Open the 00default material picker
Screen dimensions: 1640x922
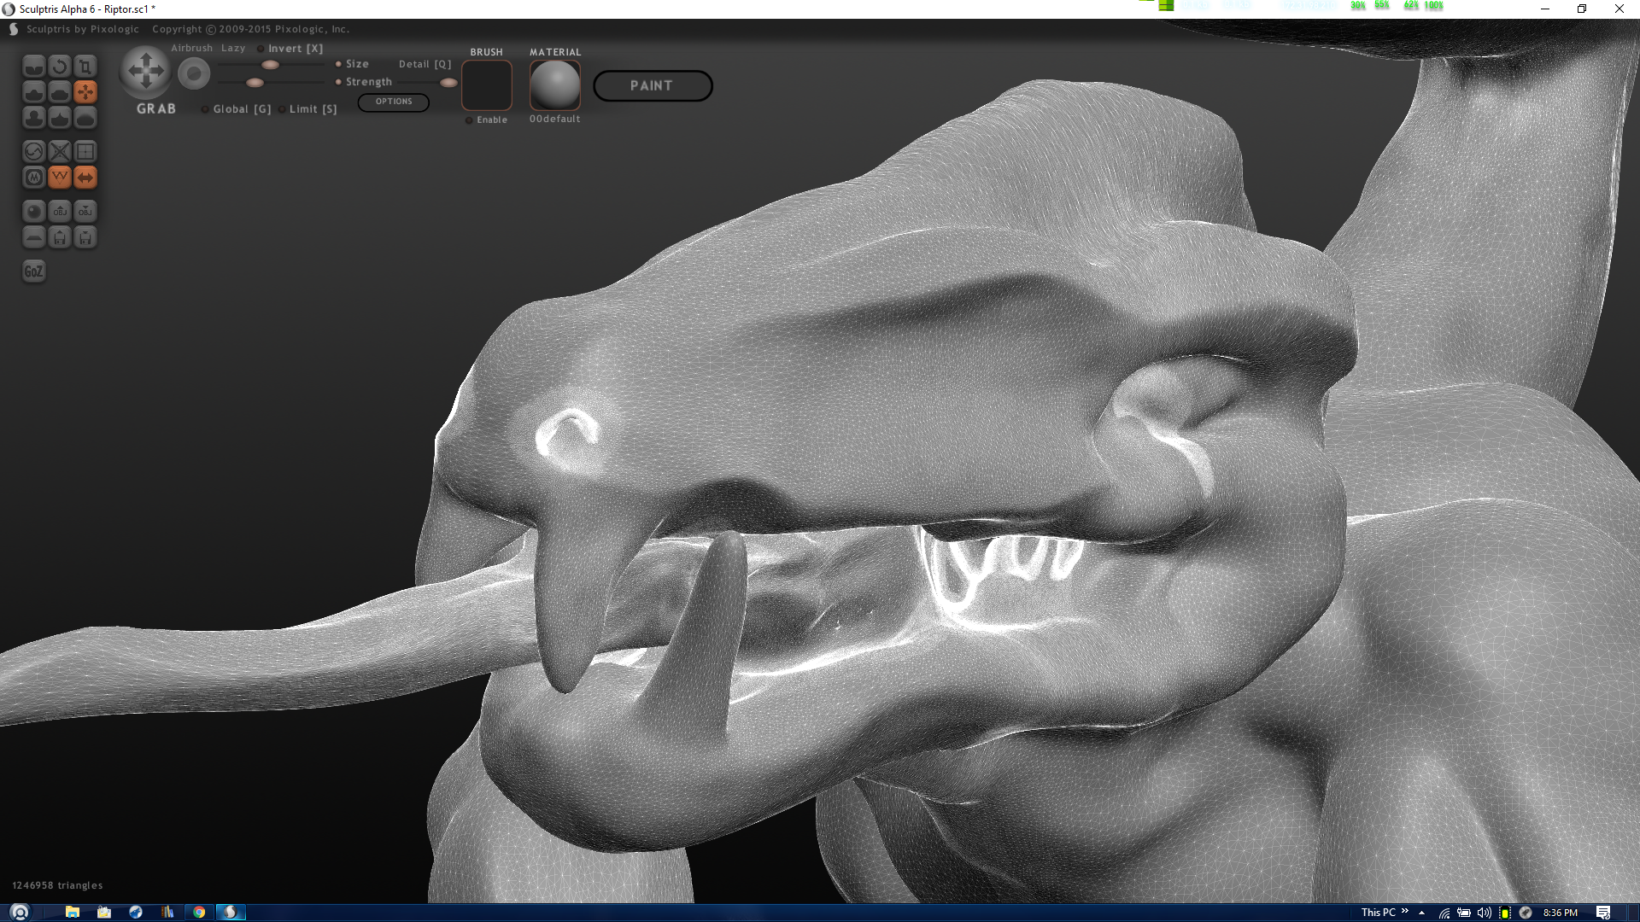[554, 85]
